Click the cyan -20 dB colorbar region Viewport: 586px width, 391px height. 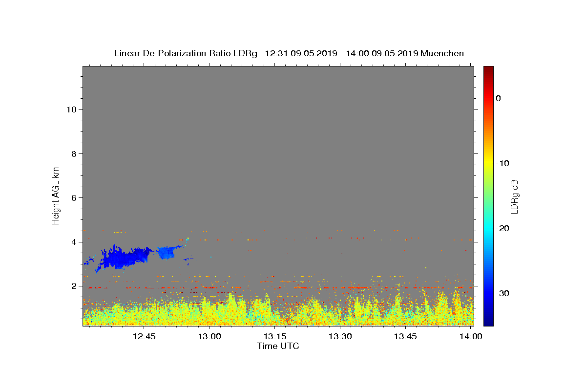click(x=488, y=228)
